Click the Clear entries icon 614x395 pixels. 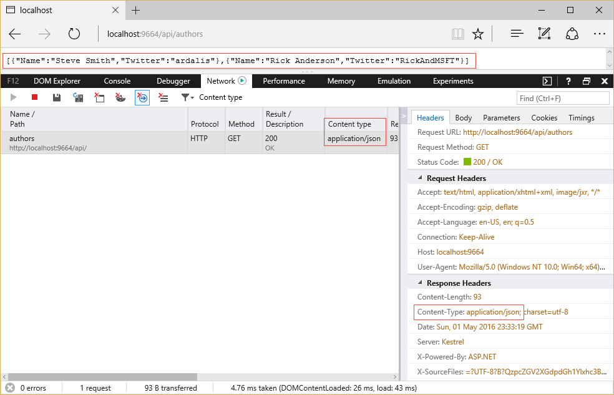(163, 97)
